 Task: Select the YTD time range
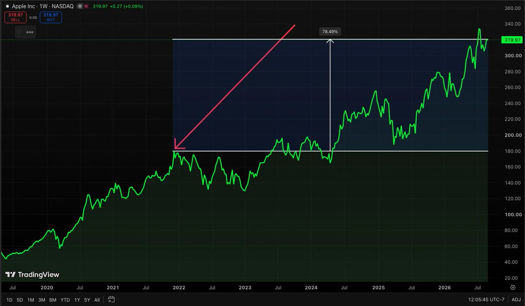65,300
